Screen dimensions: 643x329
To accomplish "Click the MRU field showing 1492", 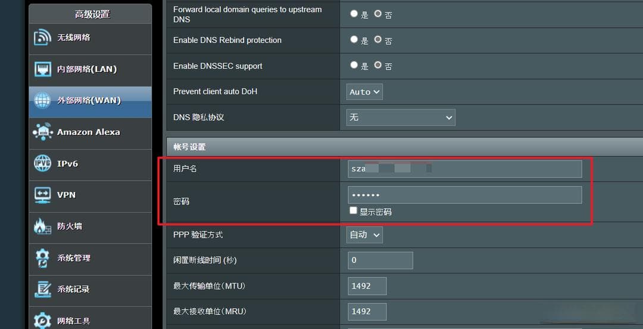I will click(x=367, y=312).
